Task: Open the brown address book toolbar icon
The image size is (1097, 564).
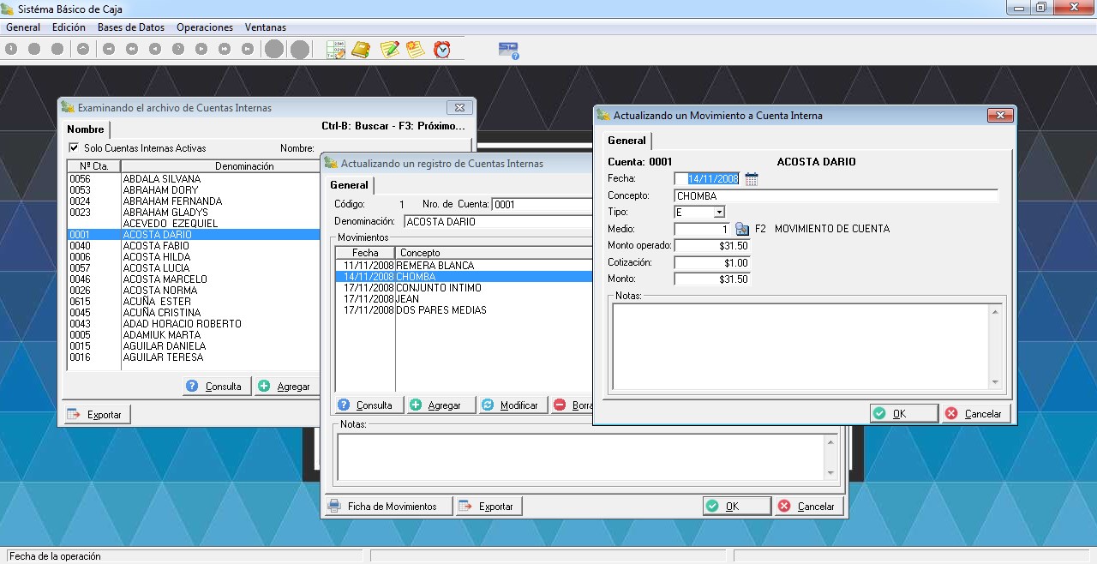Action: coord(361,50)
